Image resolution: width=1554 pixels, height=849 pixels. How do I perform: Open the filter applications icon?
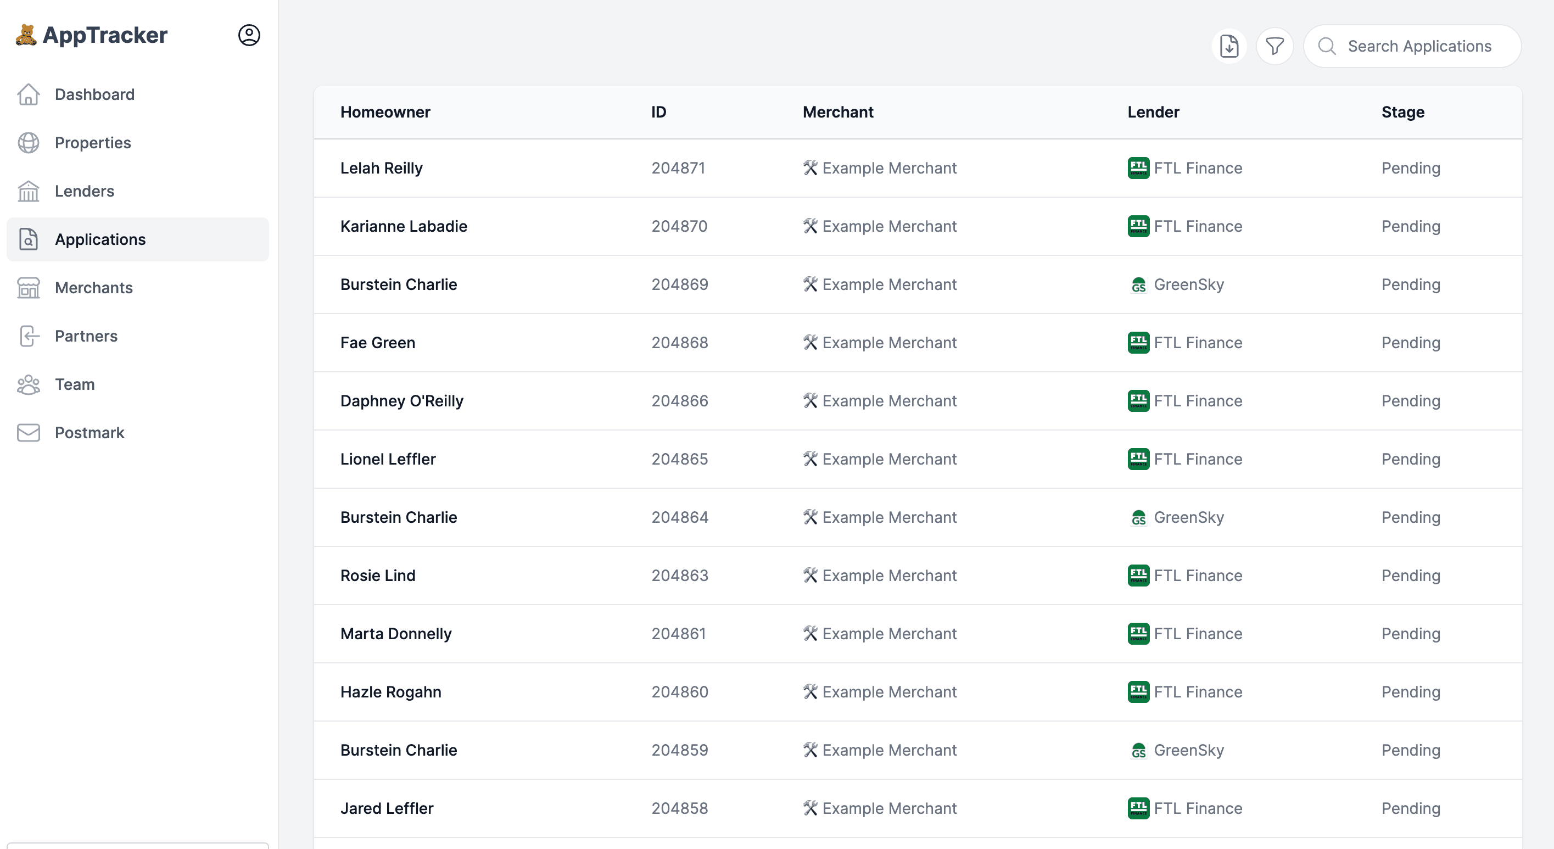click(1274, 45)
